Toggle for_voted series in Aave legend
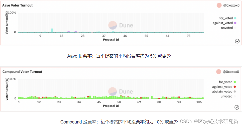 228,18
